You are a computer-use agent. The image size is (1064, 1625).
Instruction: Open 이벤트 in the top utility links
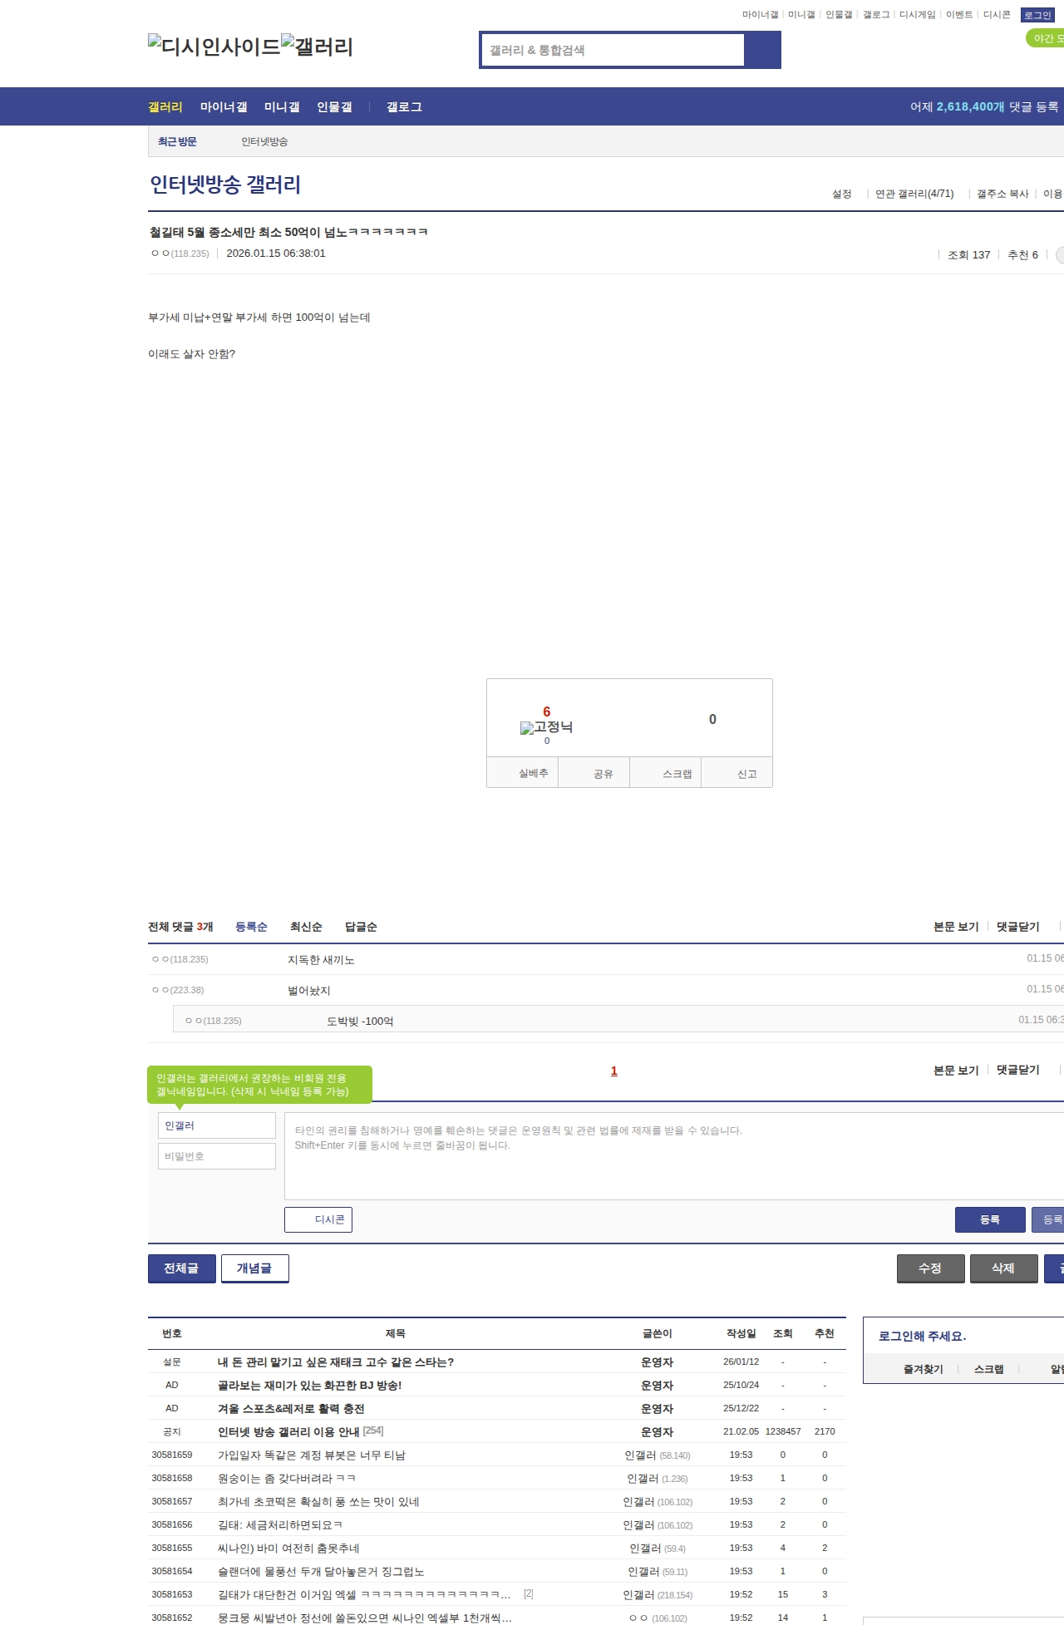tap(959, 15)
